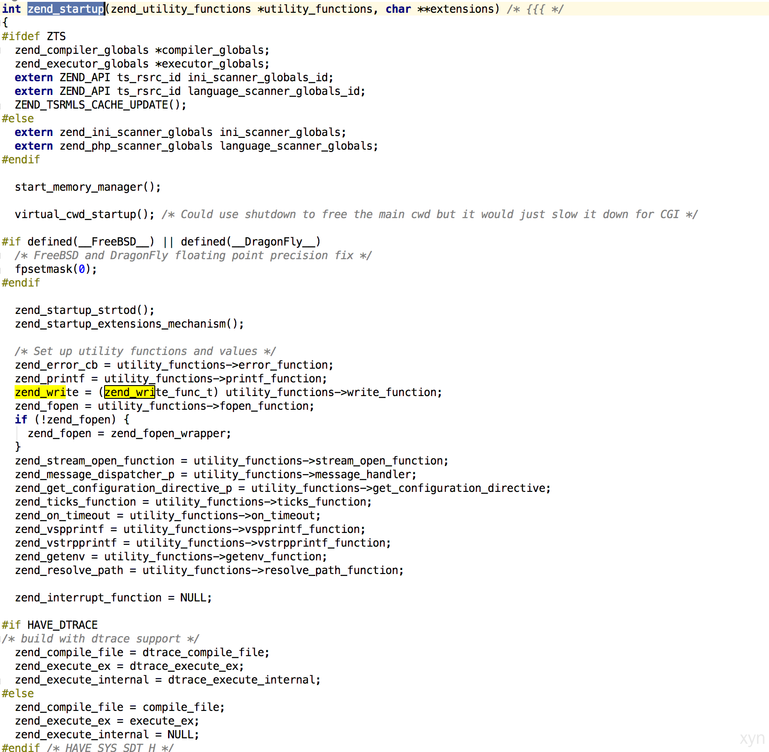This screenshot has width=769, height=752.
Task: Click 'if (!zend_fopen) {' condition line
Action: [72, 420]
